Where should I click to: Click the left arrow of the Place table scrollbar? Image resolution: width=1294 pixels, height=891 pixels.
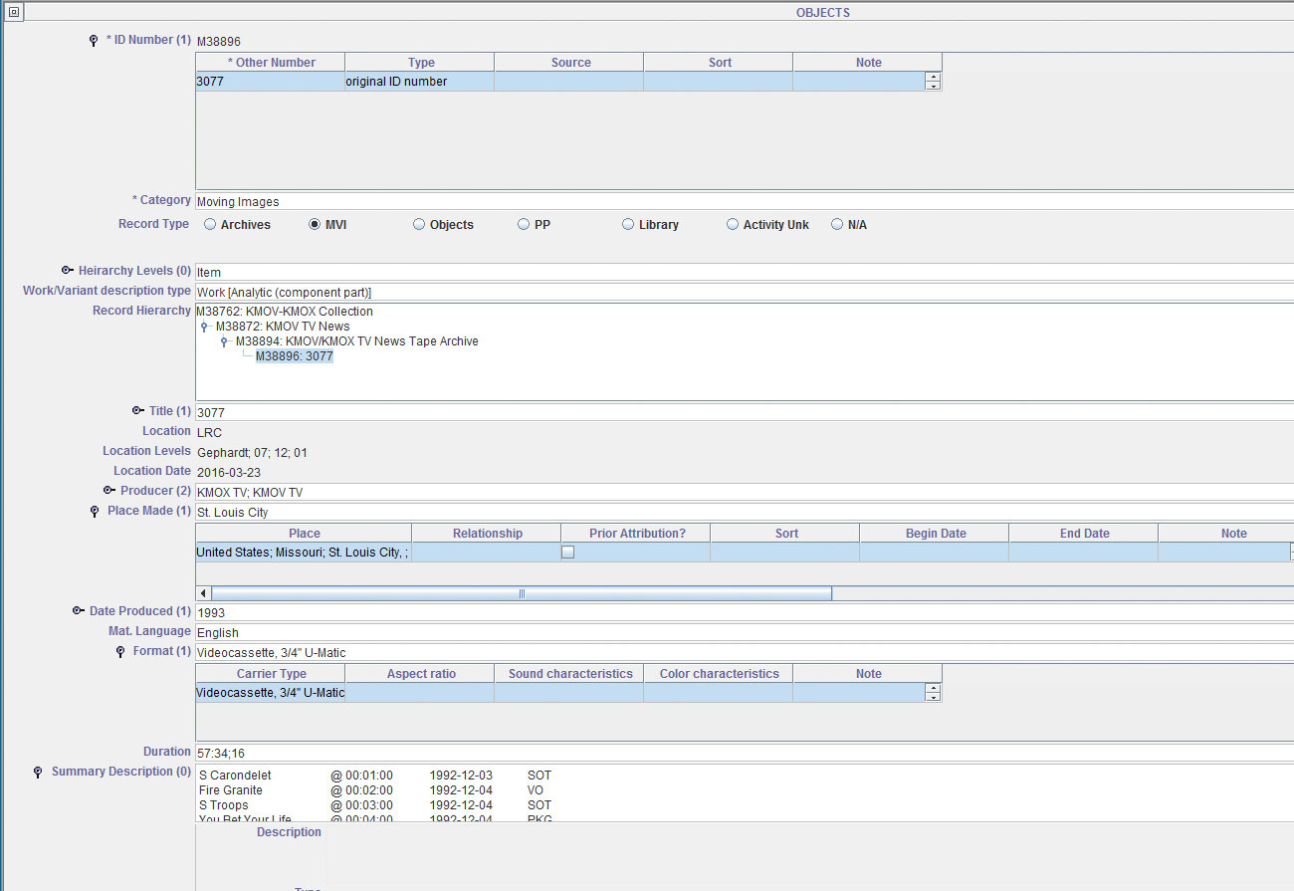[204, 593]
